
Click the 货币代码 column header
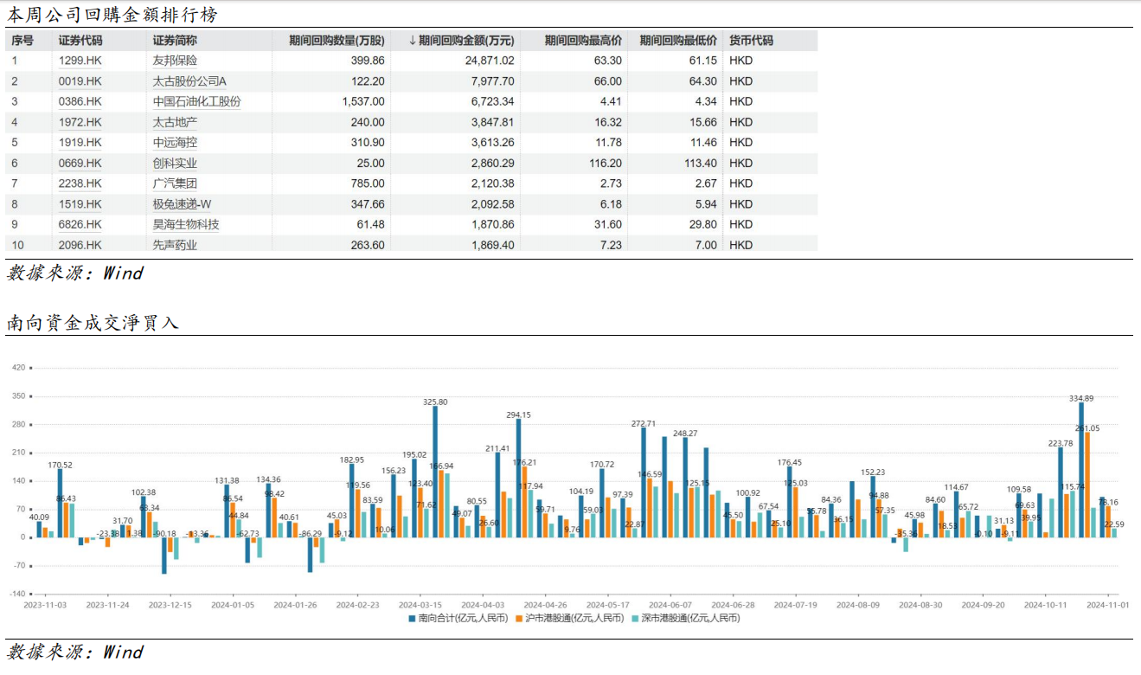(751, 41)
